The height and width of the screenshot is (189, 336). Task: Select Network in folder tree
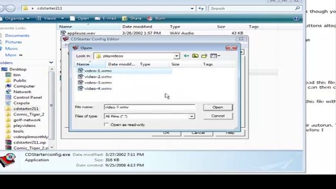coord(22,92)
